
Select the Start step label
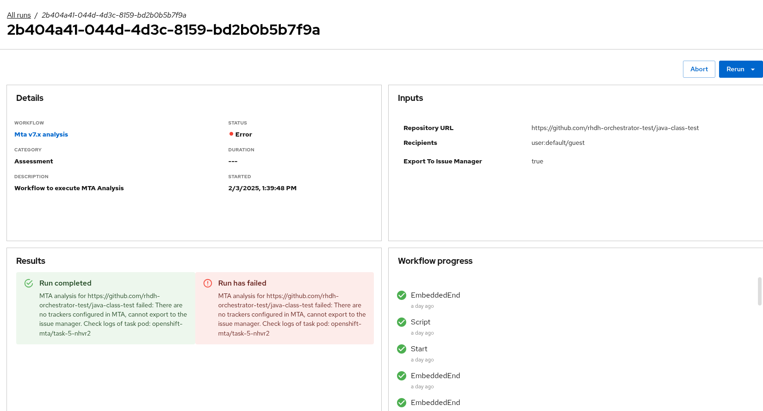[419, 349]
